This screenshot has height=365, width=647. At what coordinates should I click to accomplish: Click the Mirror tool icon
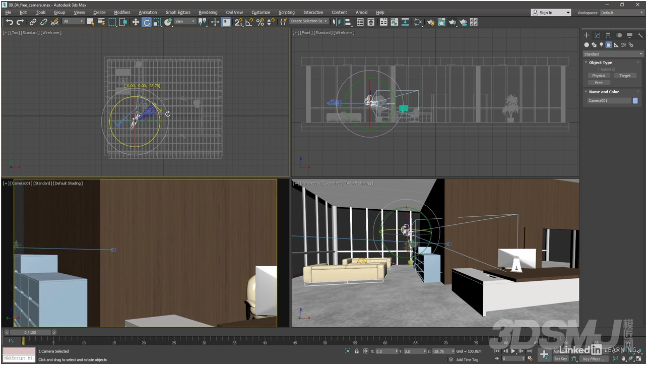(337, 22)
